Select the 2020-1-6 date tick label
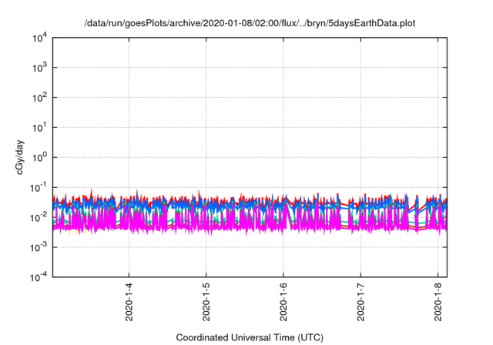 (x=283, y=302)
